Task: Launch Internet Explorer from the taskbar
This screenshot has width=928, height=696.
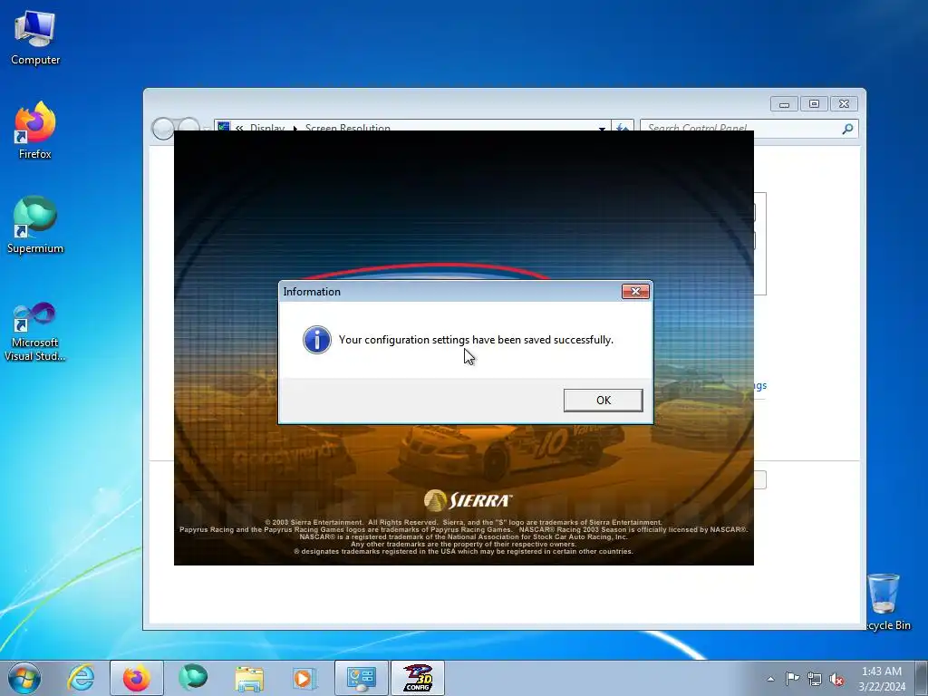Action: tap(81, 678)
